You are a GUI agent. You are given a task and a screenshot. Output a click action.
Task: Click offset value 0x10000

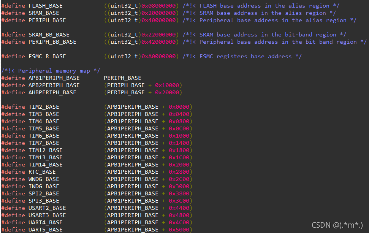(167, 86)
